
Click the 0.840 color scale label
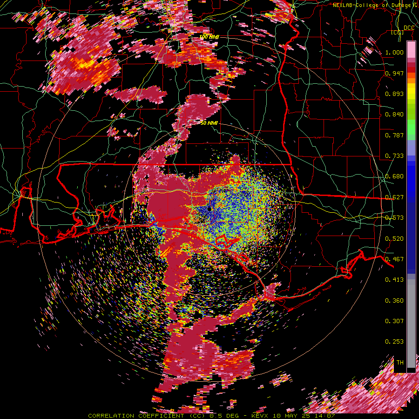click(x=394, y=115)
